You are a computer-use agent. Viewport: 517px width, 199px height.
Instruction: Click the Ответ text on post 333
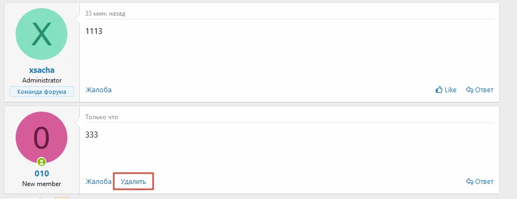(484, 182)
